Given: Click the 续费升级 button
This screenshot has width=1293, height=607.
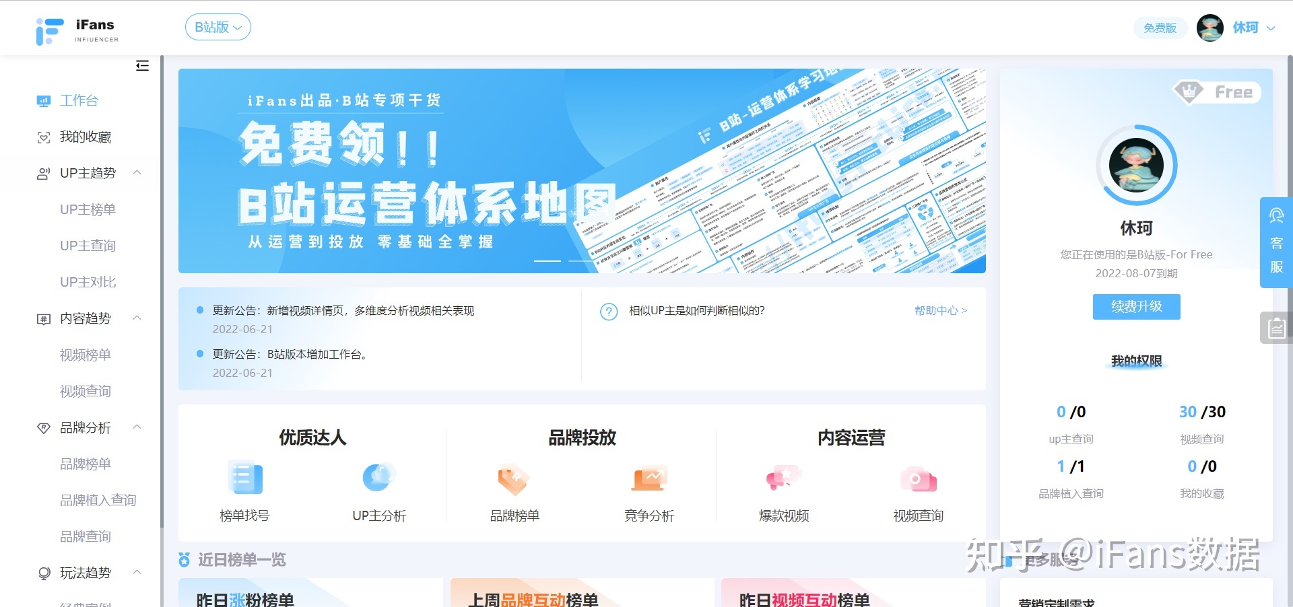Looking at the screenshot, I should [x=1137, y=307].
